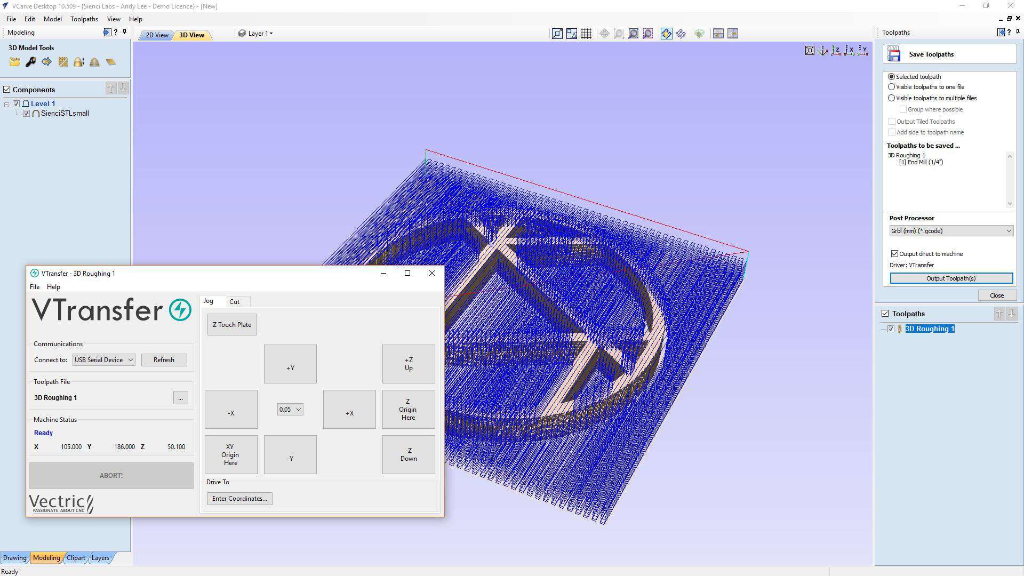Click the Refresh button in VTransfer
1024x576 pixels.
[164, 360]
